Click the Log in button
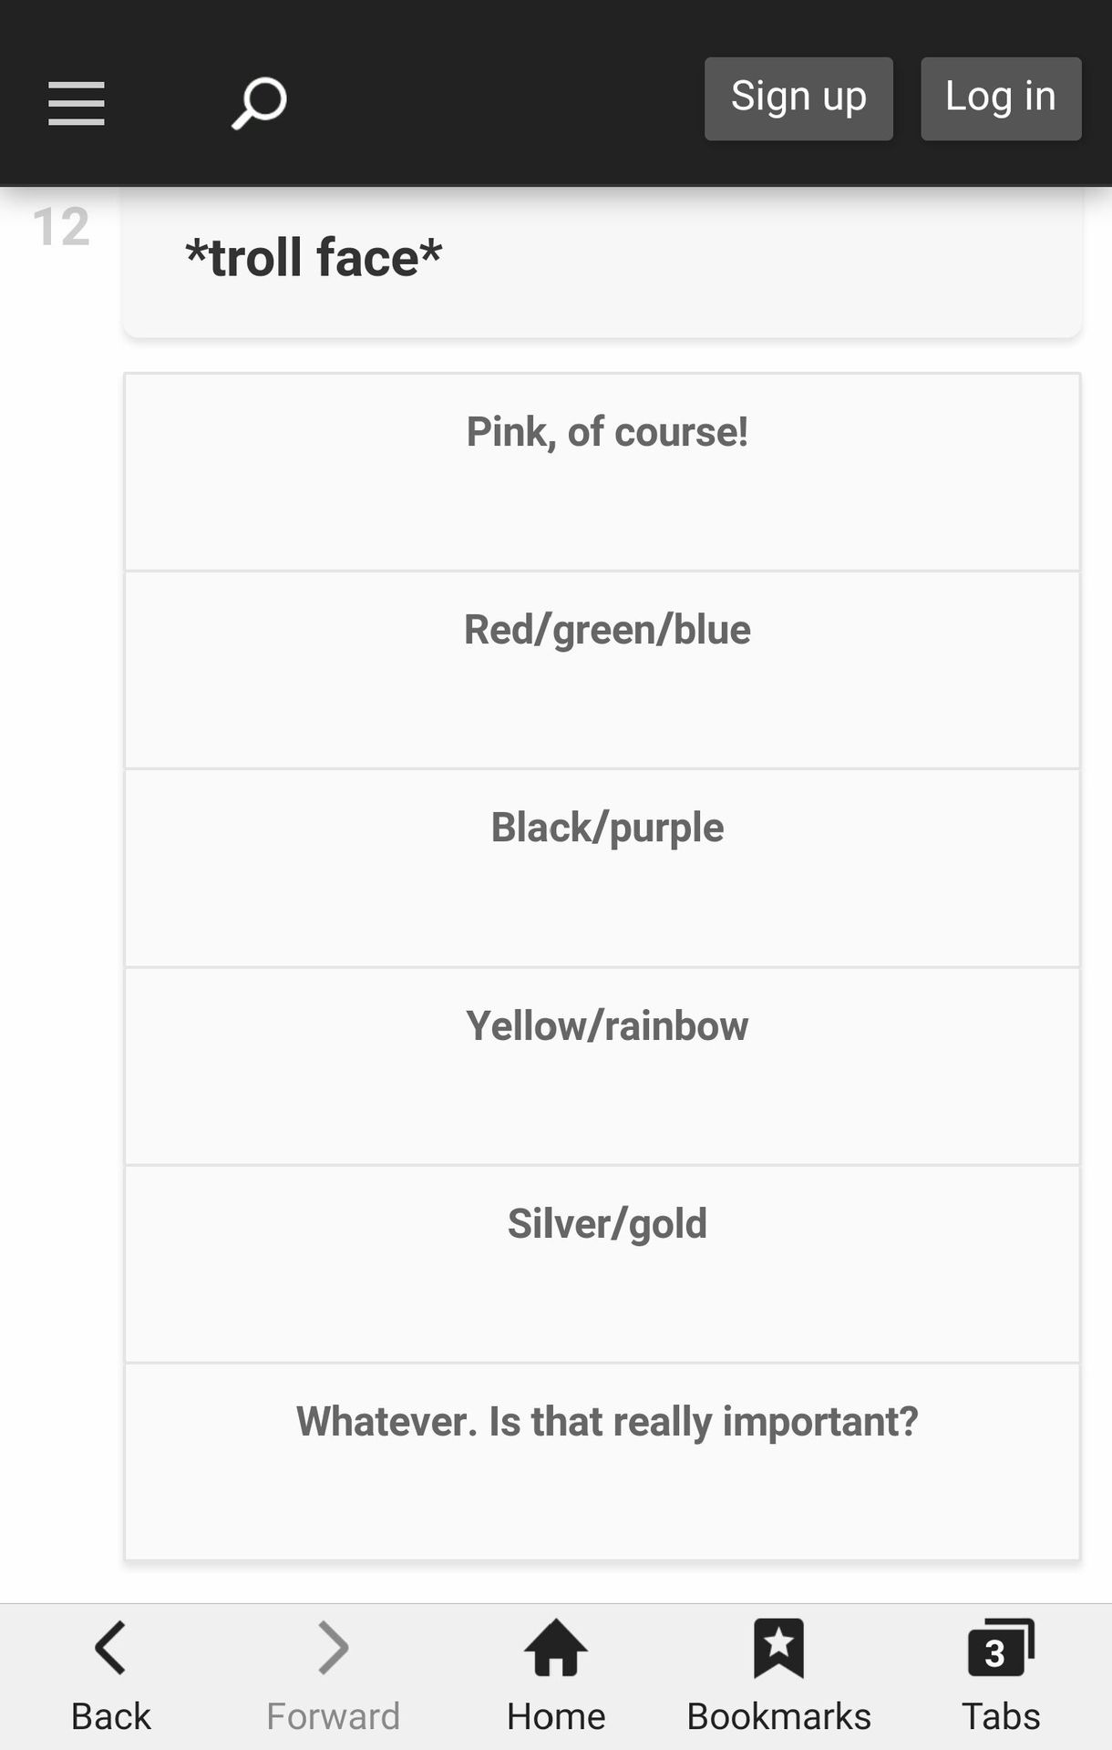The width and height of the screenshot is (1112, 1750). pos(1001,98)
